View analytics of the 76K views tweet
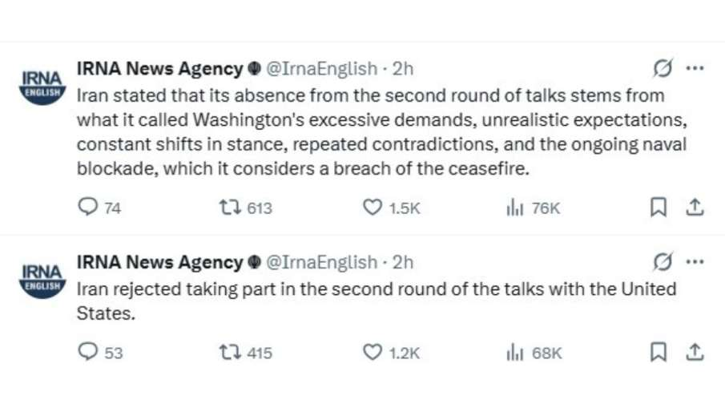 click(x=514, y=208)
